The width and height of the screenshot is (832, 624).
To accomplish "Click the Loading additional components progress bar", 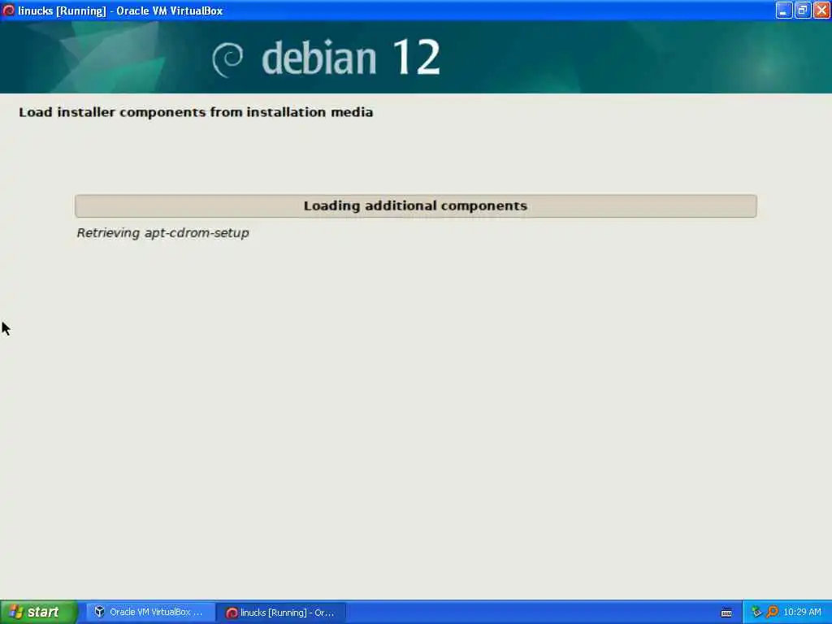I will [x=416, y=206].
